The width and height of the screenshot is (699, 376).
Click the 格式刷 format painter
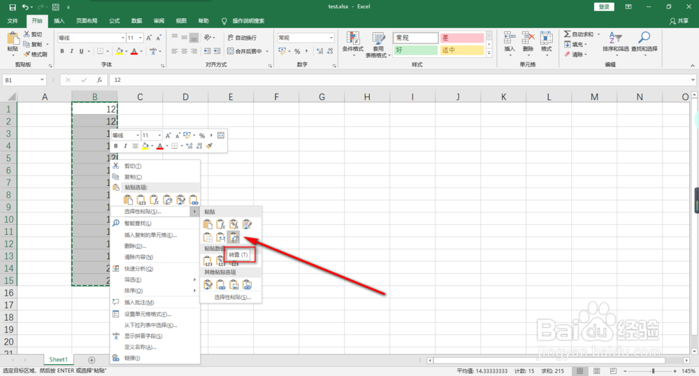click(x=35, y=55)
